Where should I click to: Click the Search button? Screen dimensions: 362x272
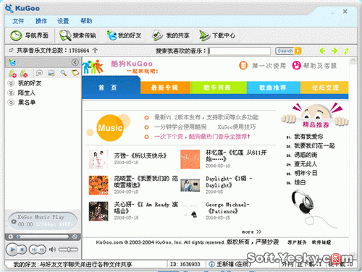tap(288, 51)
